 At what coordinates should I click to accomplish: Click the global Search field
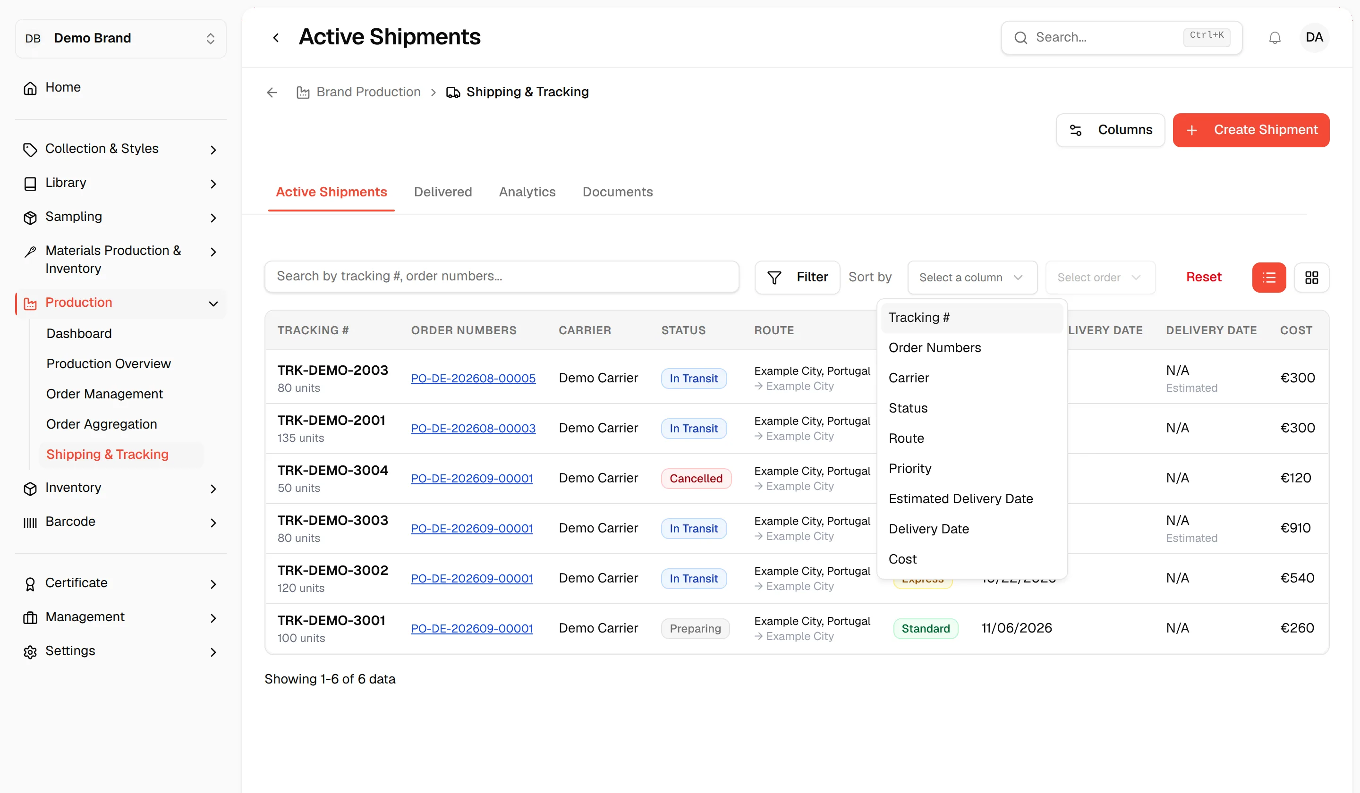[1121, 37]
